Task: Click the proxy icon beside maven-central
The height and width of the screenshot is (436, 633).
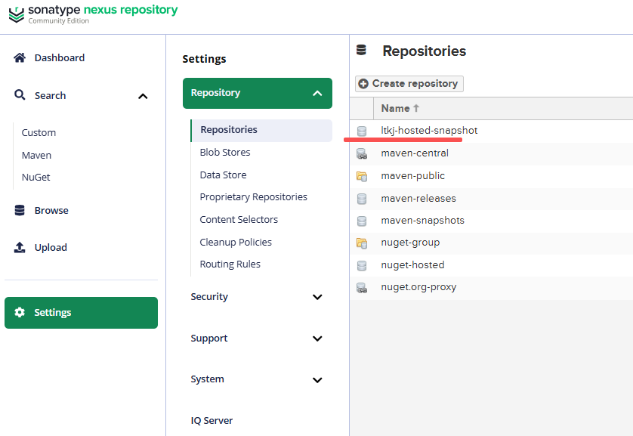Action: 362,153
